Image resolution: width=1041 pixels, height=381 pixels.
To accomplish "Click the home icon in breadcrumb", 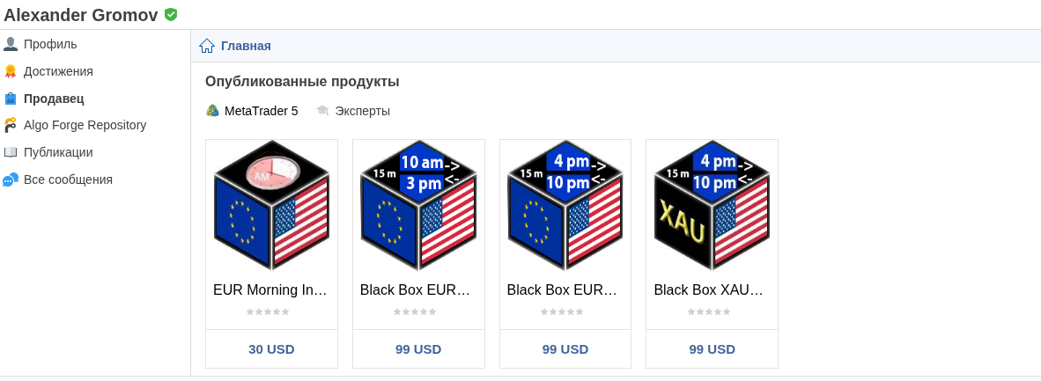I will [207, 46].
